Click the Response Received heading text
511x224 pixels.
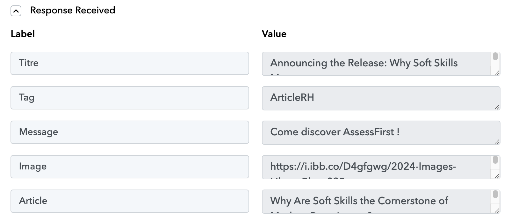click(73, 11)
